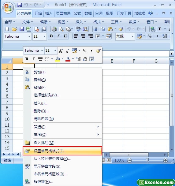
Task: Click the Cut scissors icon in the toolbar
Action: pyautogui.click(x=96, y=29)
